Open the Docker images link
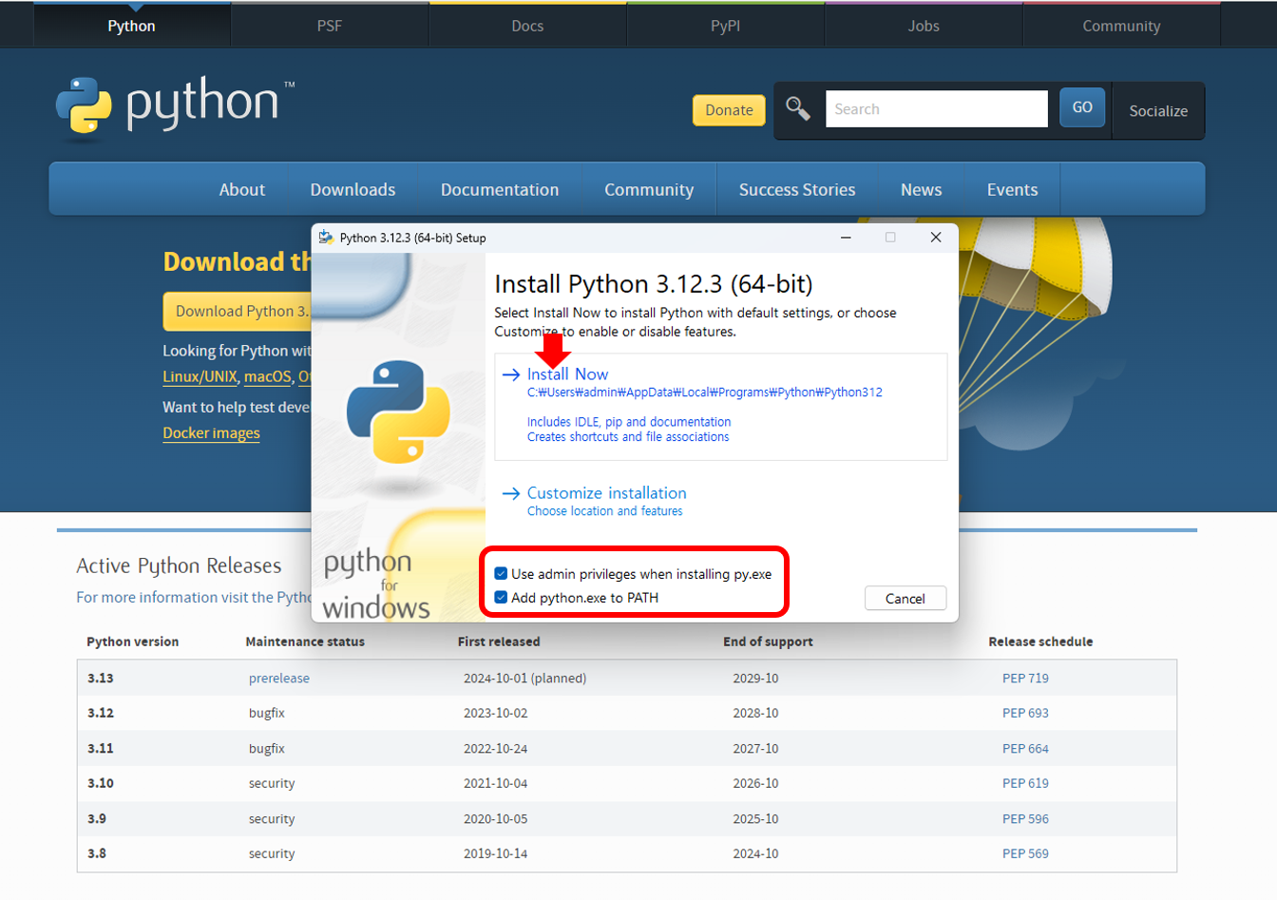The height and width of the screenshot is (900, 1277). coord(211,432)
